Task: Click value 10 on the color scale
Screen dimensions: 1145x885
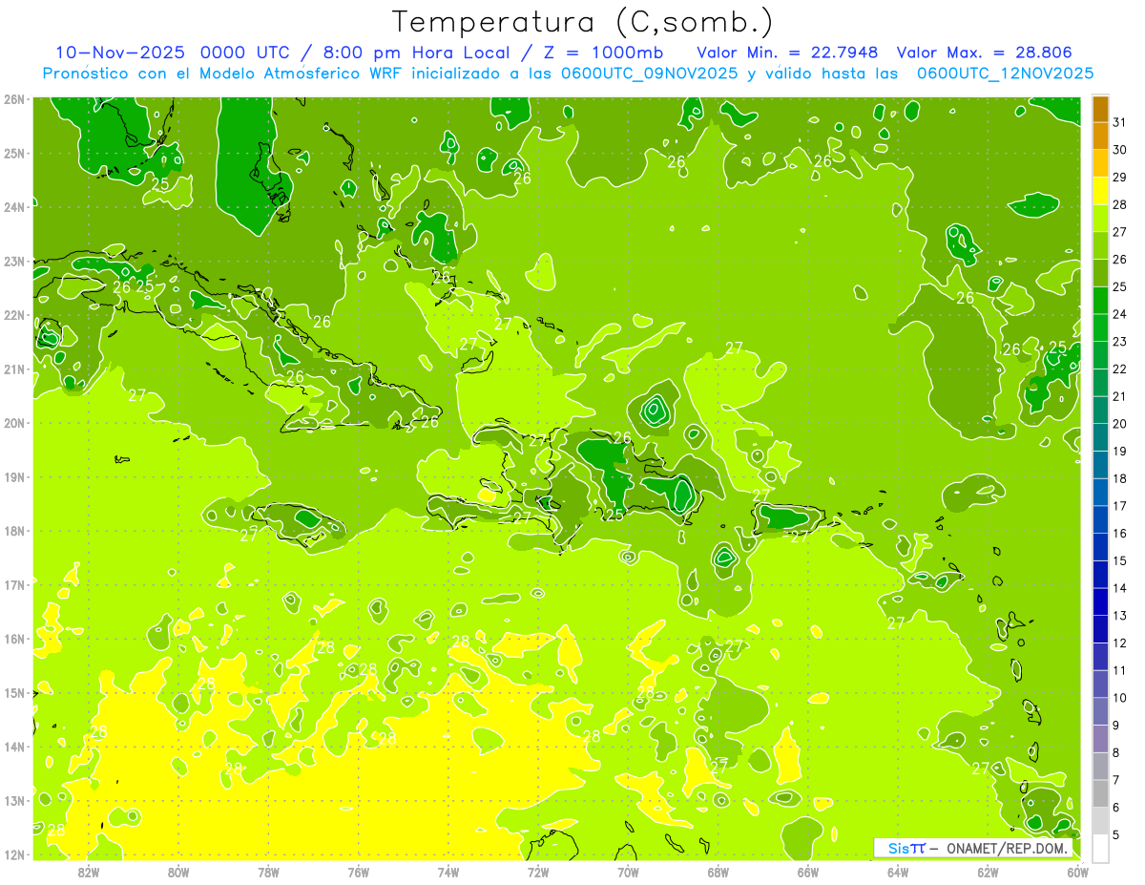Action: [1119, 698]
